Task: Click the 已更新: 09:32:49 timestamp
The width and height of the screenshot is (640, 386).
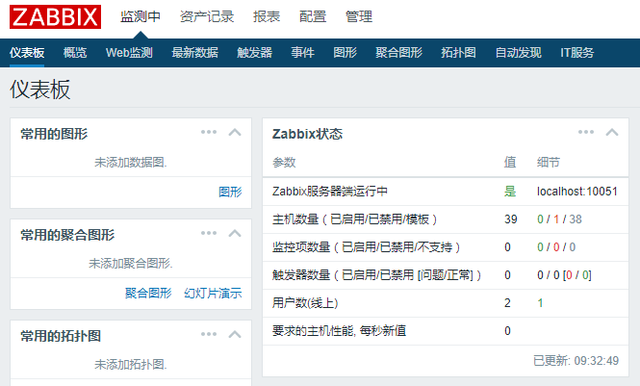Action: pos(576,361)
